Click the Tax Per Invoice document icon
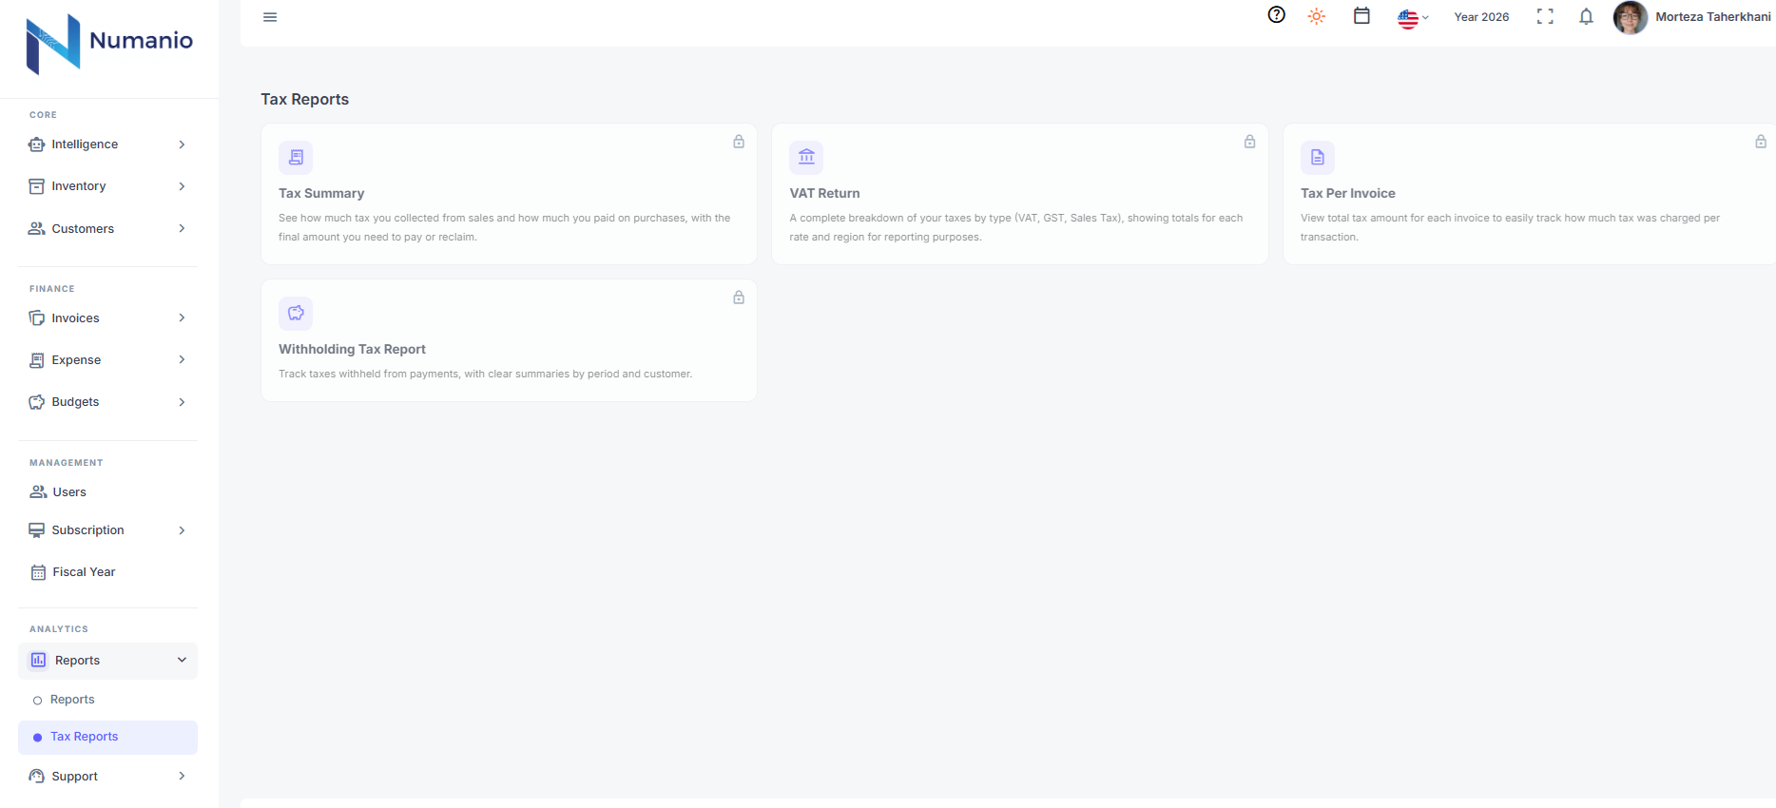This screenshot has width=1776, height=808. coord(1318,158)
